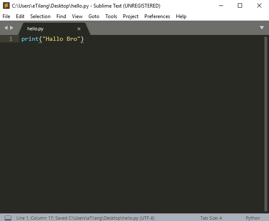269x221 pixels.
Task: Open the Goto menu
Action: (94, 16)
